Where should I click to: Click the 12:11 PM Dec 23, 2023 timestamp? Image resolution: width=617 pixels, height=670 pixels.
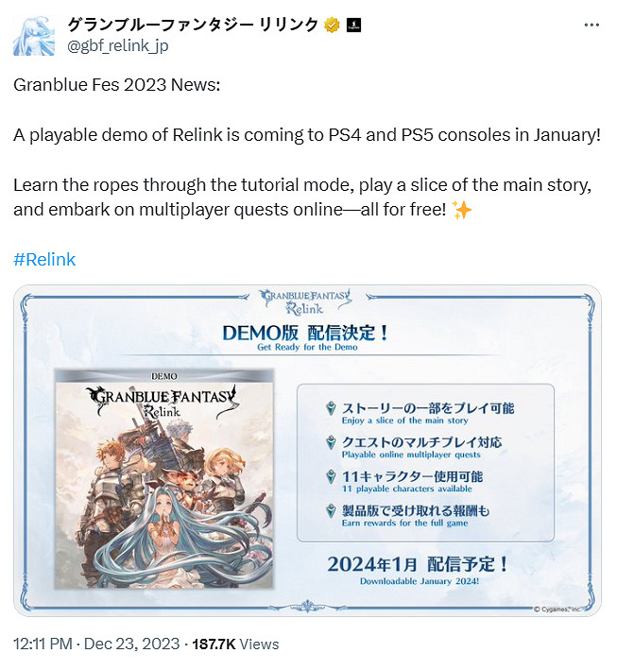[x=96, y=644]
